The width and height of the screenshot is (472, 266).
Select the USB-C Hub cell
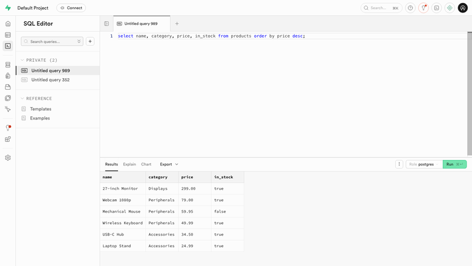(x=123, y=234)
